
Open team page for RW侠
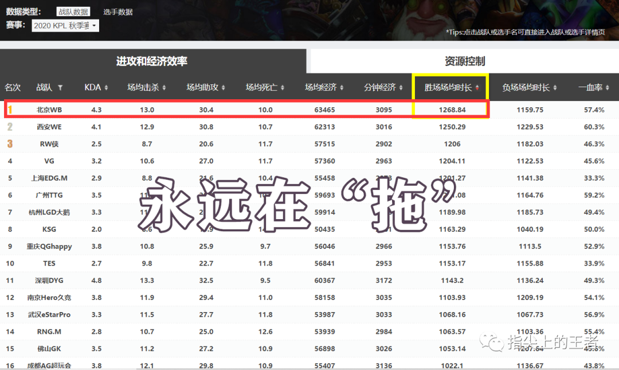coord(49,144)
